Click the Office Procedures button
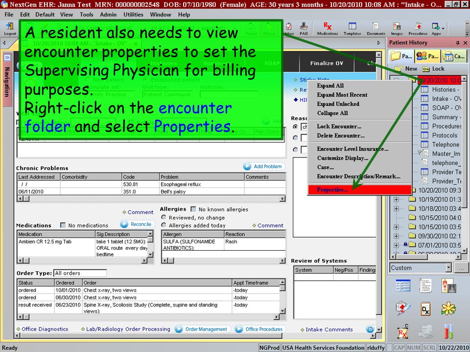Image resolution: width=470 pixels, height=352 pixels. point(260,329)
